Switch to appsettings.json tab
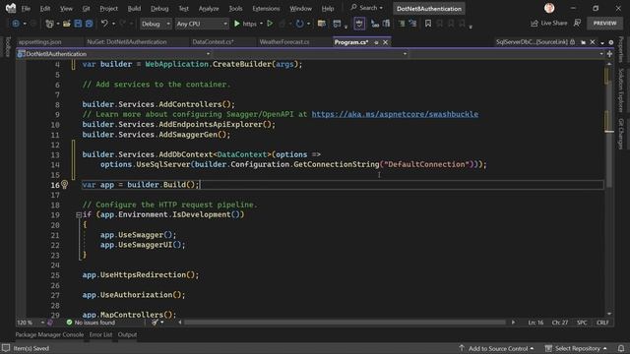The width and height of the screenshot is (630, 354). [40, 41]
